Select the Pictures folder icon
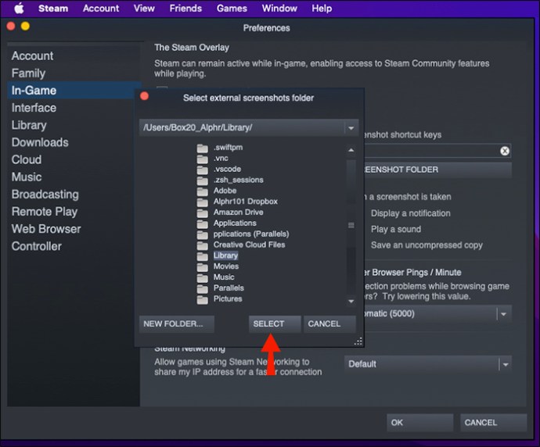 pyautogui.click(x=202, y=299)
